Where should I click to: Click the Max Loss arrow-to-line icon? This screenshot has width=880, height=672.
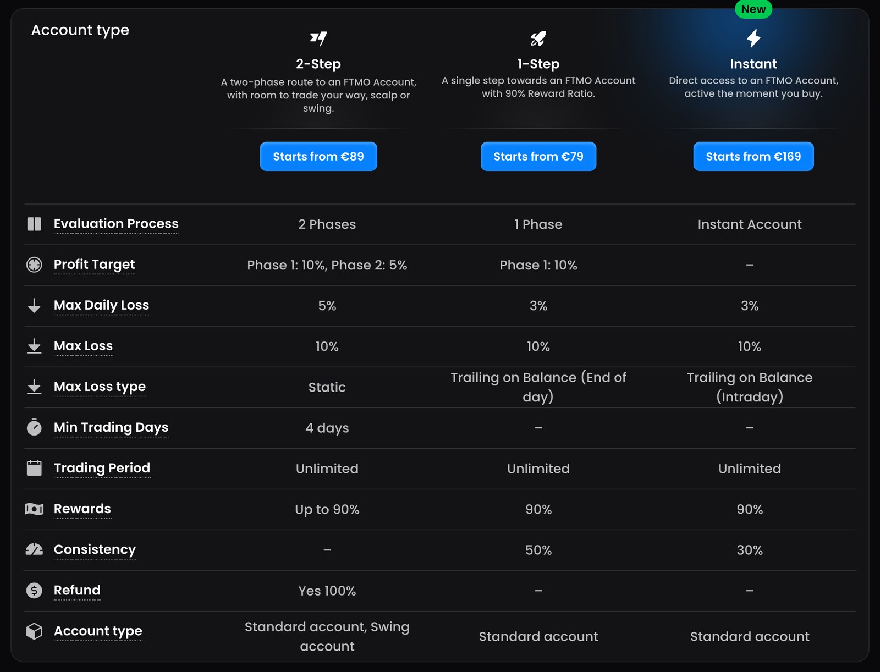[34, 346]
